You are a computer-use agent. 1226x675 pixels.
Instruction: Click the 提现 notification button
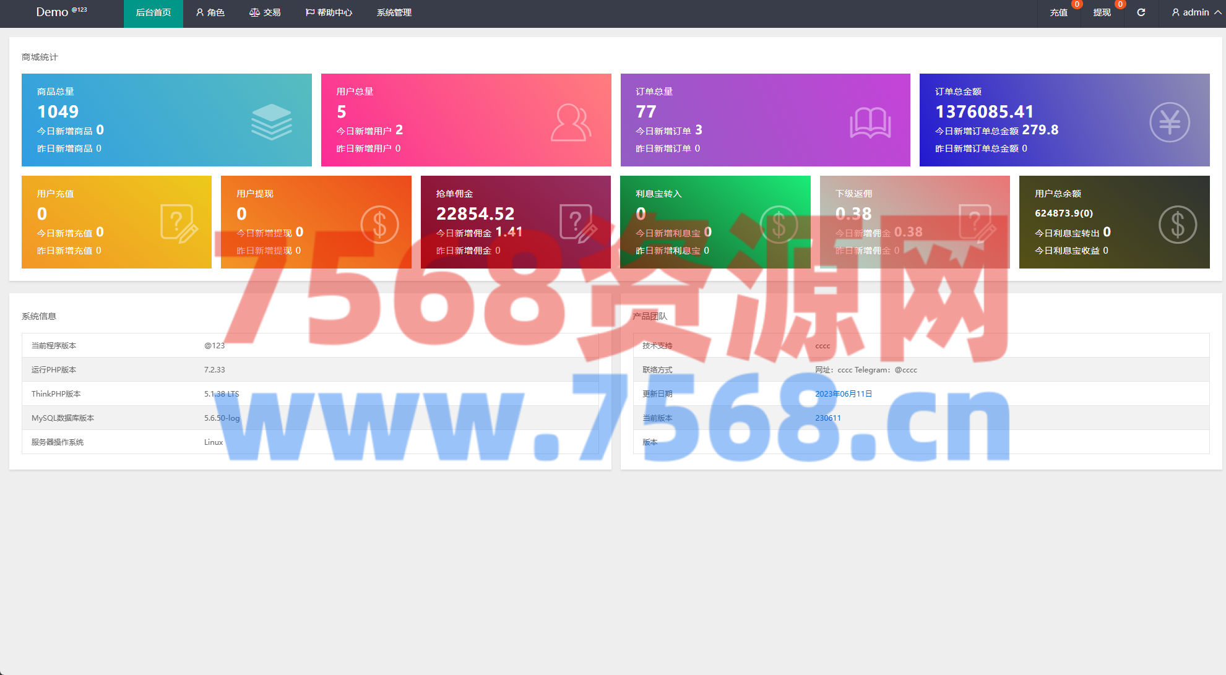click(1102, 12)
